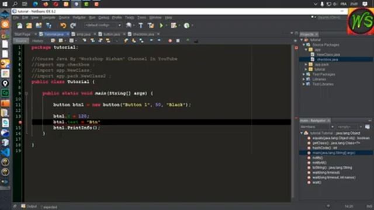374x210 pixels.
Task: Expand the Test Packages node
Action: [304, 74]
